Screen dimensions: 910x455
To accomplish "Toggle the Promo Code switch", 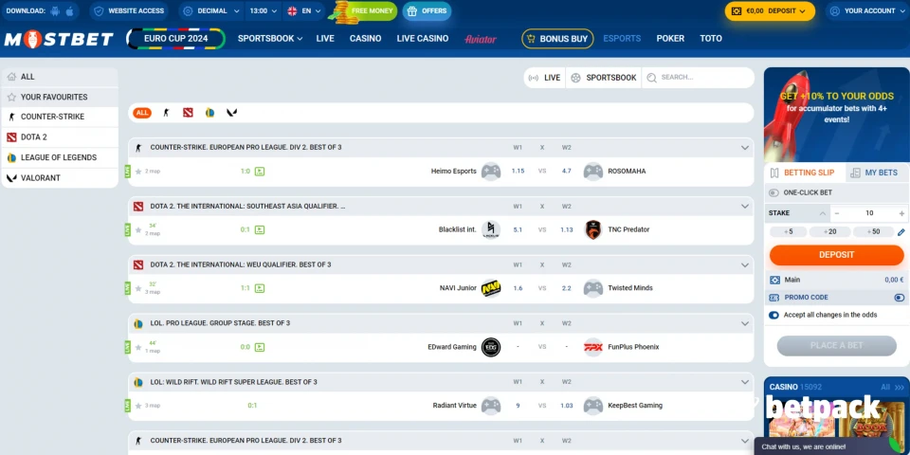I will 899,298.
